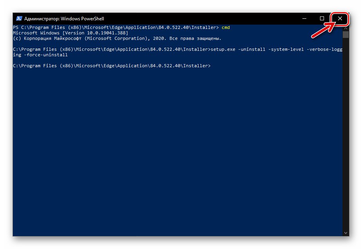Minimize the PowerShell window
Screen dimensions: 362x249
click(304, 18)
